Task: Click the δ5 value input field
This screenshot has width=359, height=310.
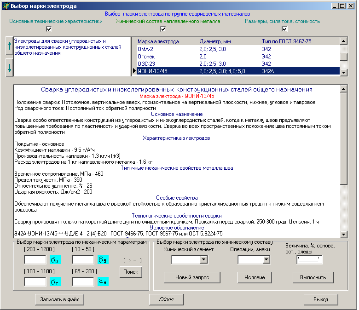Action: pos(83,260)
